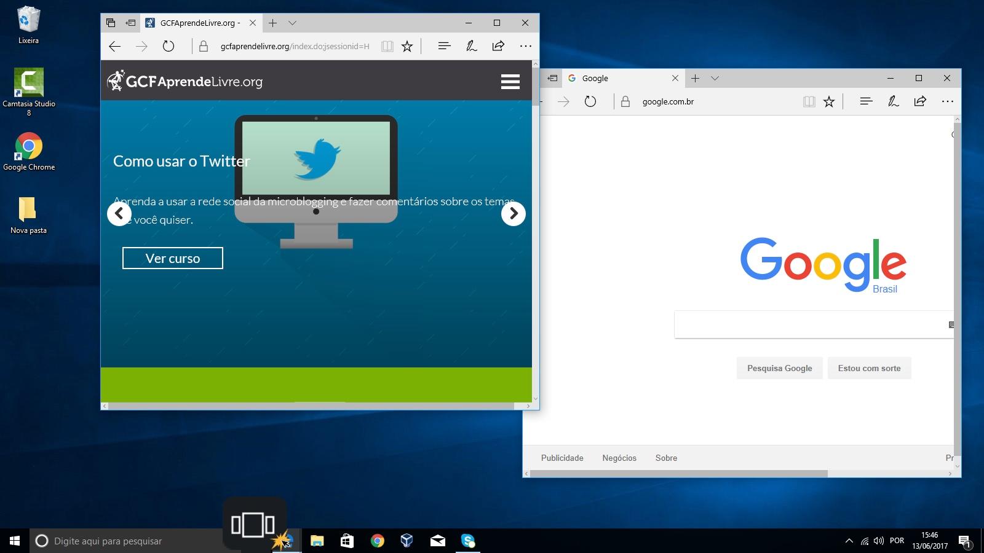Select Lixeira desktop icon
This screenshot has width=984, height=553.
(28, 26)
